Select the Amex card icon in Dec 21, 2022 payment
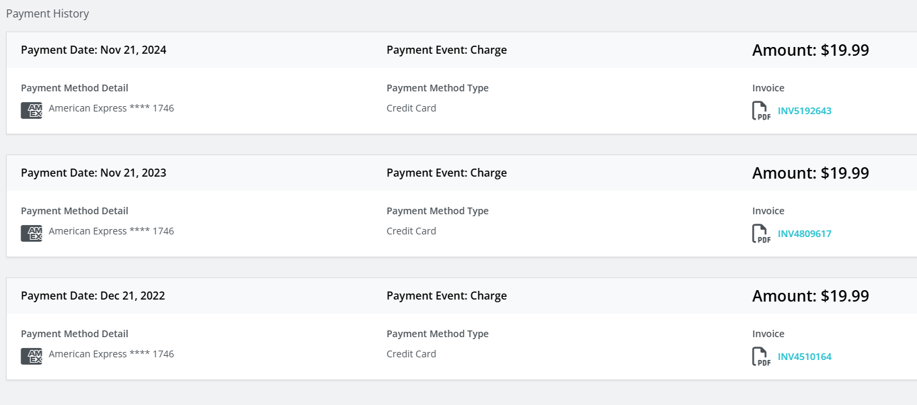Screen dimensions: 917x405 tap(32, 356)
